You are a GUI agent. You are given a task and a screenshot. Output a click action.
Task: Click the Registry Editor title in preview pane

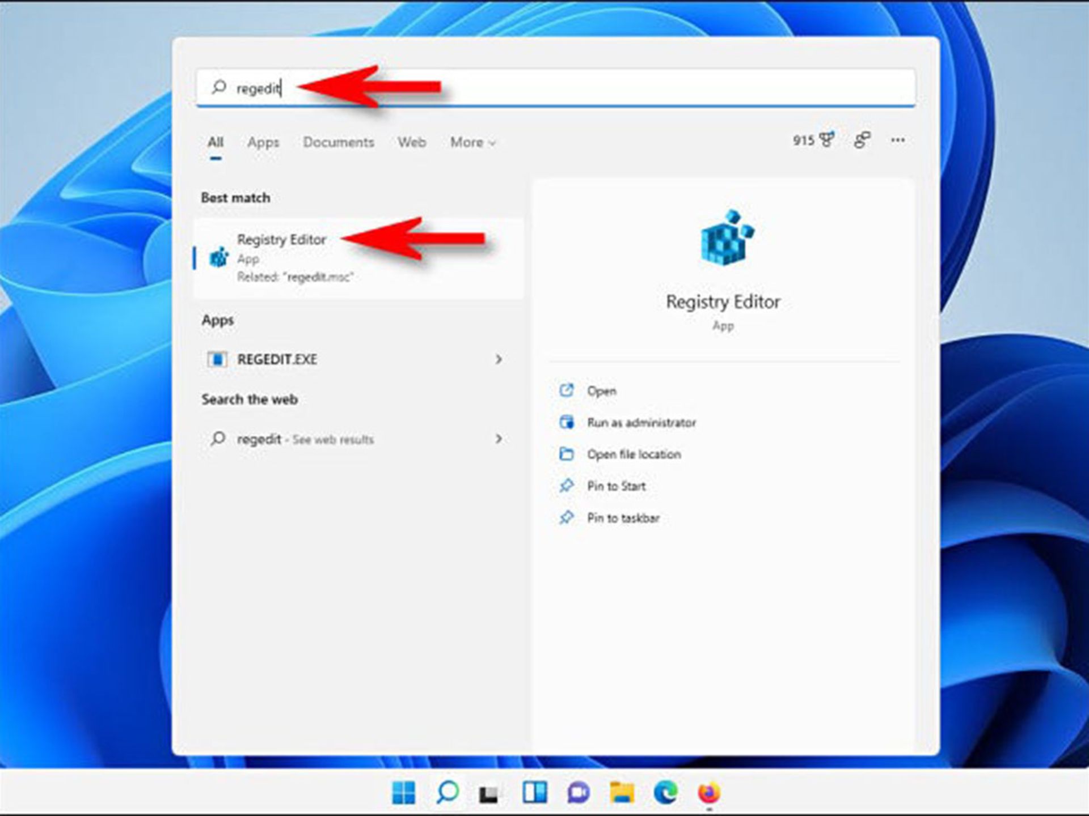(x=723, y=302)
